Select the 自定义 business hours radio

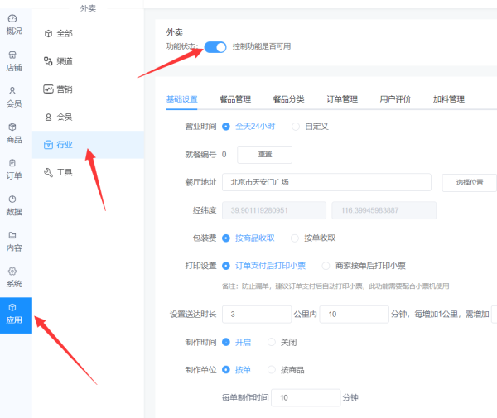pos(295,127)
